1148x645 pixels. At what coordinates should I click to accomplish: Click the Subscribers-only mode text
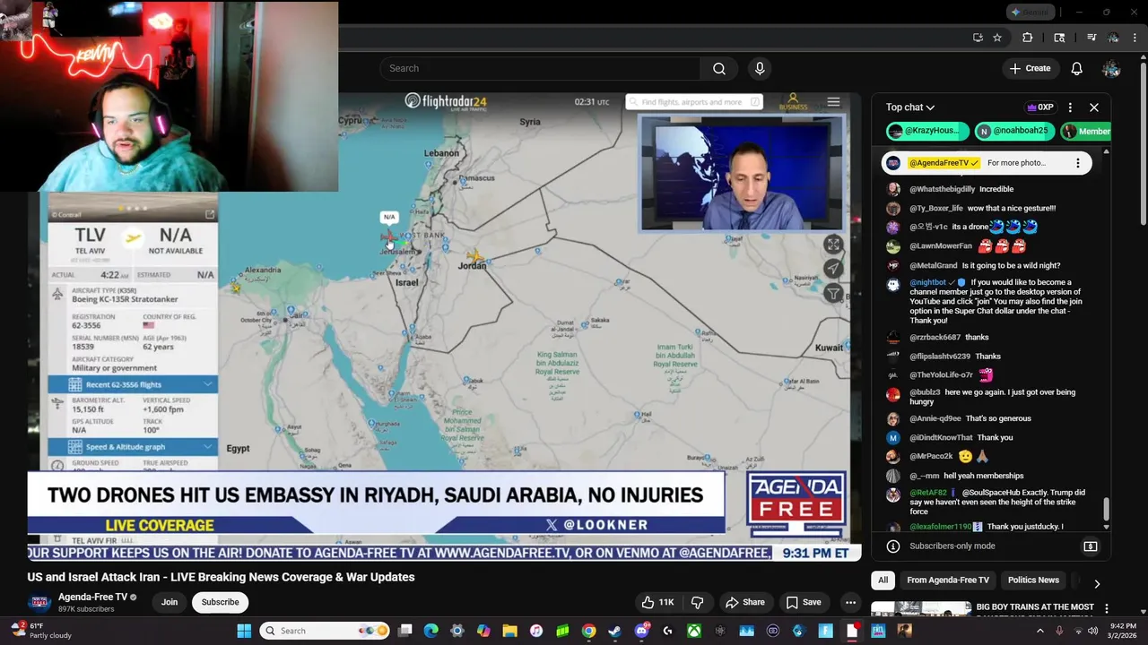[952, 546]
